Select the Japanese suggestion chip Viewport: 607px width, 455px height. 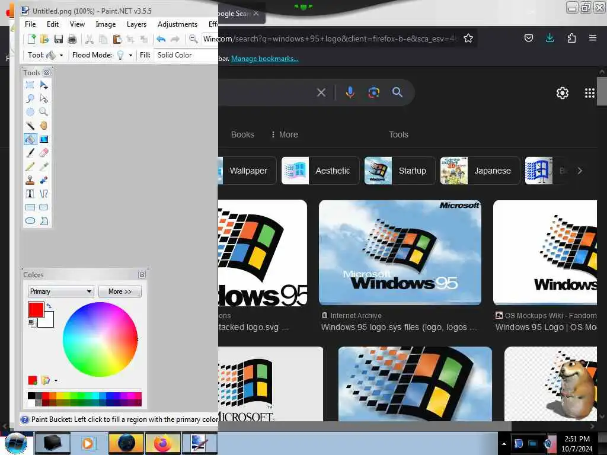point(480,171)
